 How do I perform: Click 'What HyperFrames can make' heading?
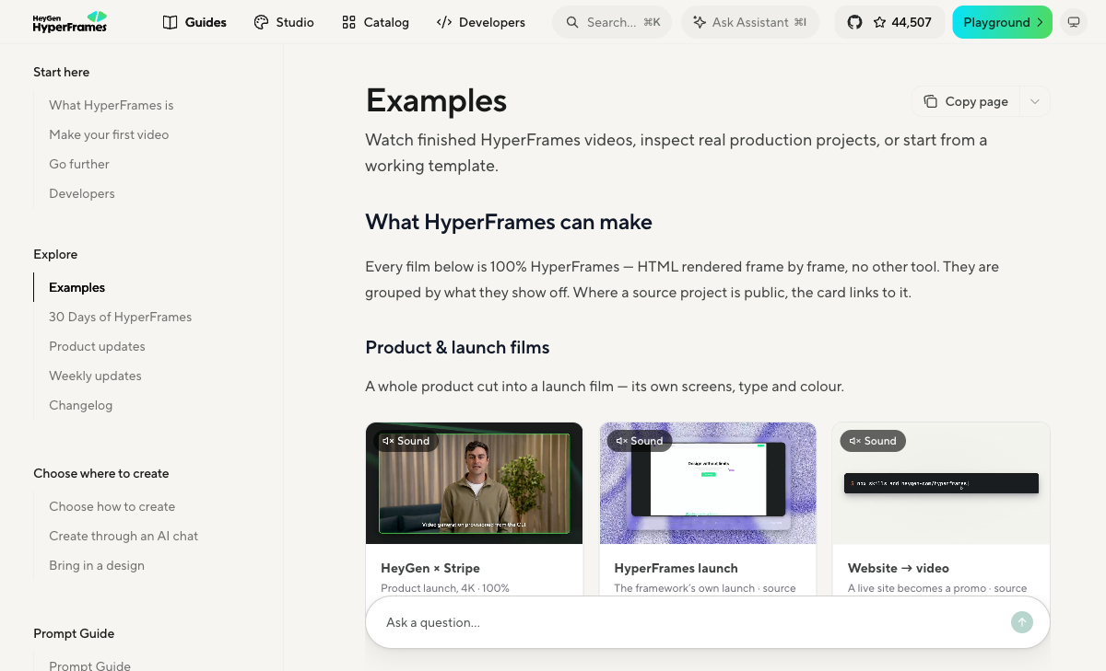pos(509,222)
